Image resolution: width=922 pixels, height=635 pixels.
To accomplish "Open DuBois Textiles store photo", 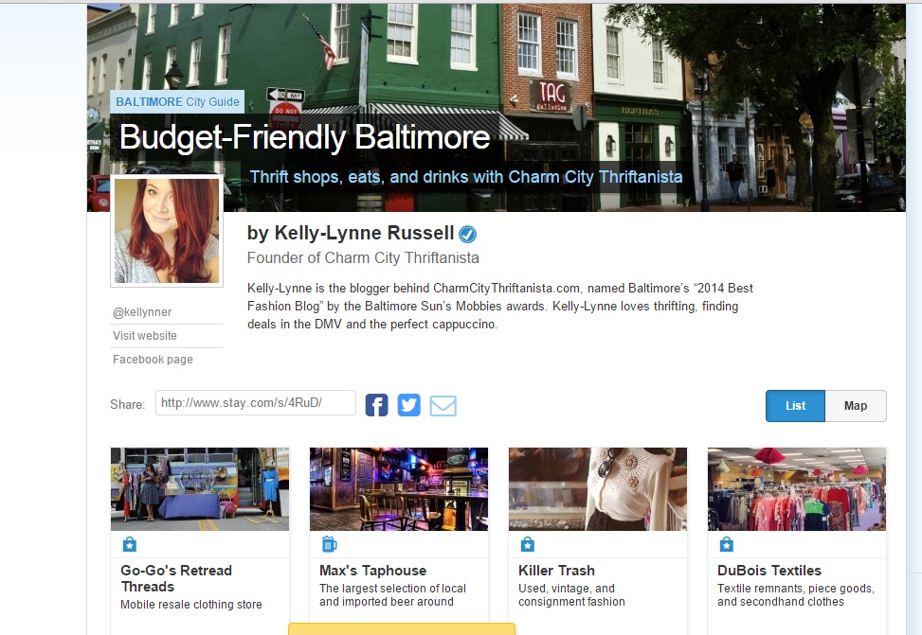I will pos(796,488).
